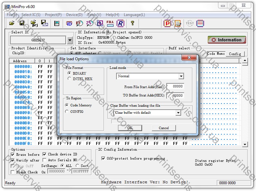Open the Tools(V) menu

[94, 15]
